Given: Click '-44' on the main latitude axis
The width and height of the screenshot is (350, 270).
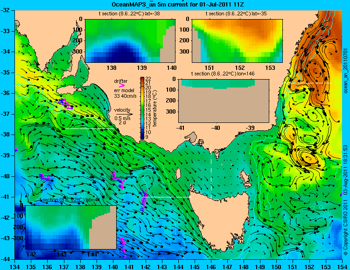Looking at the screenshot, I should [6, 259].
